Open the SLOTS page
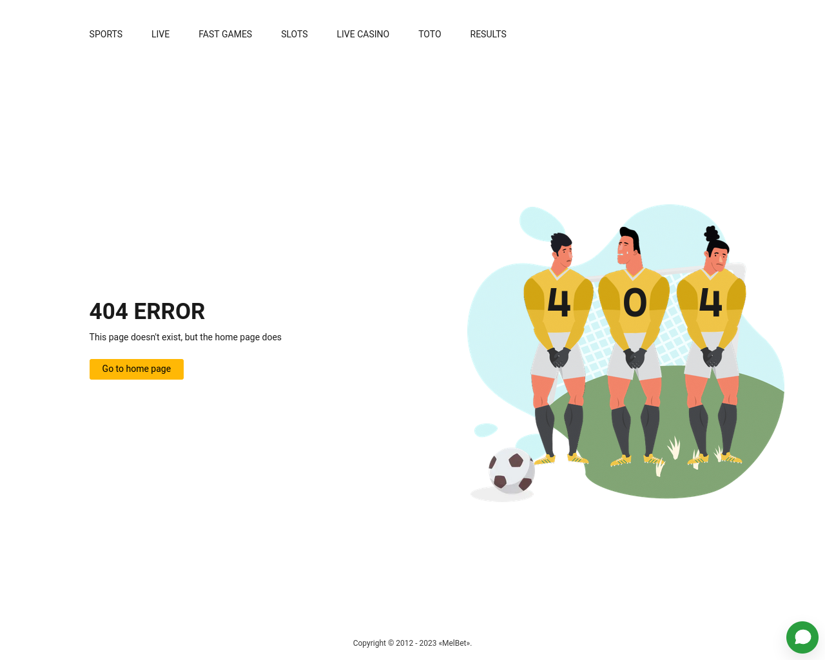 tap(295, 34)
